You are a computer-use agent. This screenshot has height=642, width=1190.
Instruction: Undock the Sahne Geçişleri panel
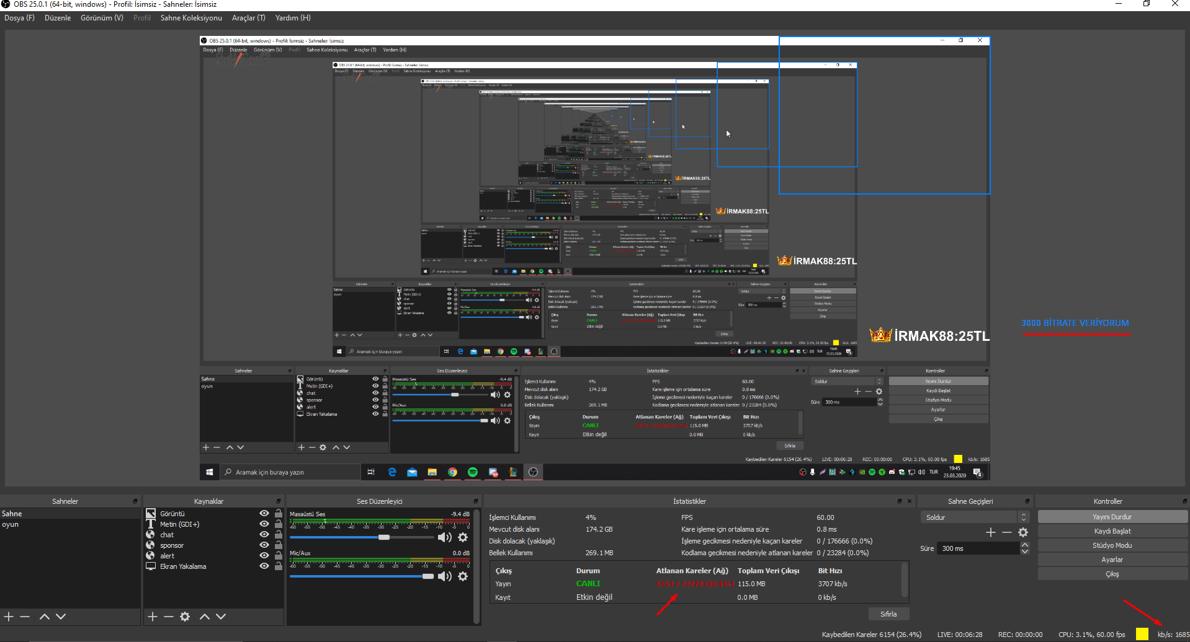point(1027,501)
